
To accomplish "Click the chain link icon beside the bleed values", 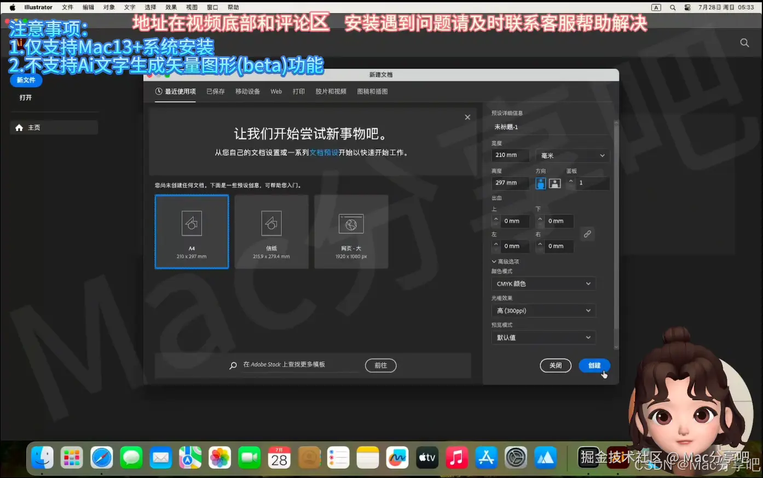I will coord(587,234).
